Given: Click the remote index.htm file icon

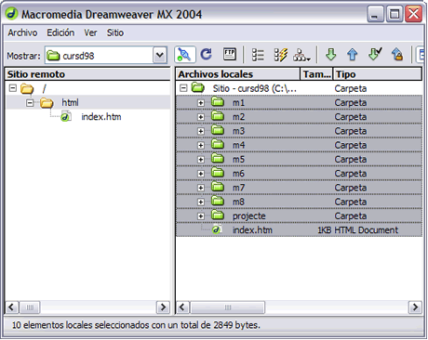Looking at the screenshot, I should pos(66,117).
